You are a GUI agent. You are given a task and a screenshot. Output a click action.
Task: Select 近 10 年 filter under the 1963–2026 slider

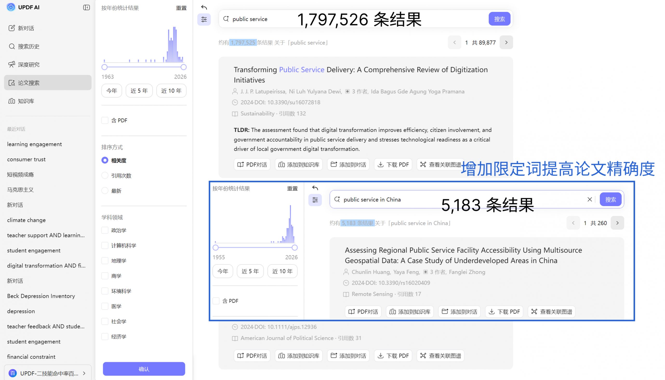click(171, 90)
